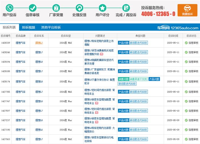The width and height of the screenshot is (200, 144).
Task: Open 理想L7 series link in row 1427765
Action: [39, 92]
